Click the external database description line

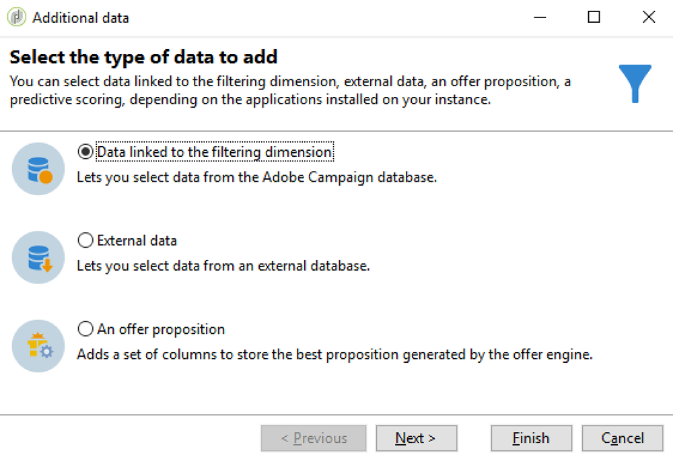tap(223, 266)
